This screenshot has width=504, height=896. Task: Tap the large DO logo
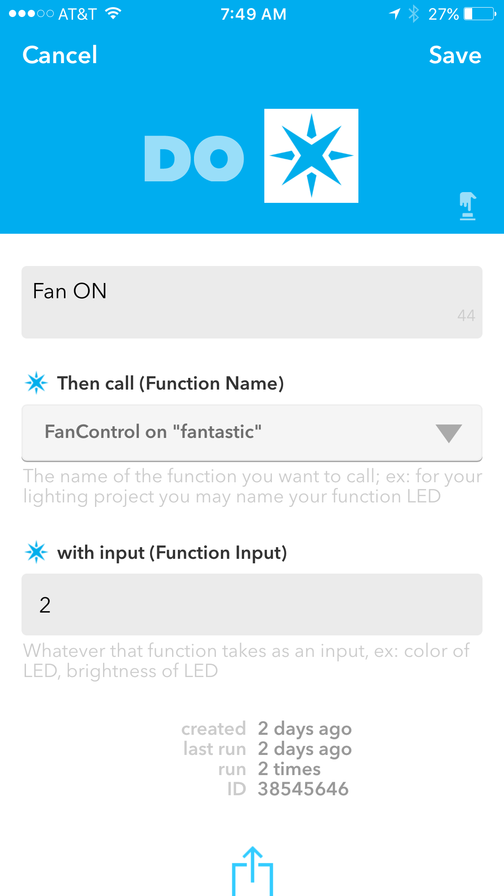pyautogui.click(x=194, y=159)
